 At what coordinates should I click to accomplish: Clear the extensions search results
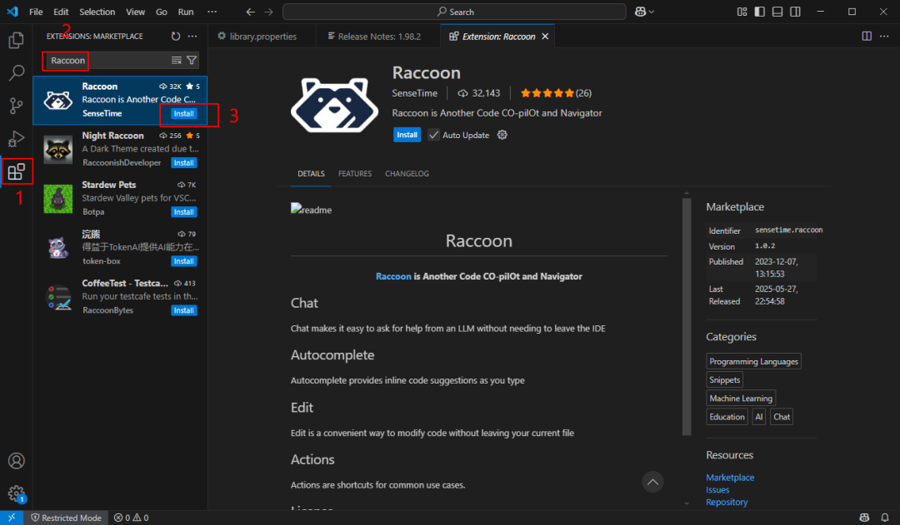176,60
